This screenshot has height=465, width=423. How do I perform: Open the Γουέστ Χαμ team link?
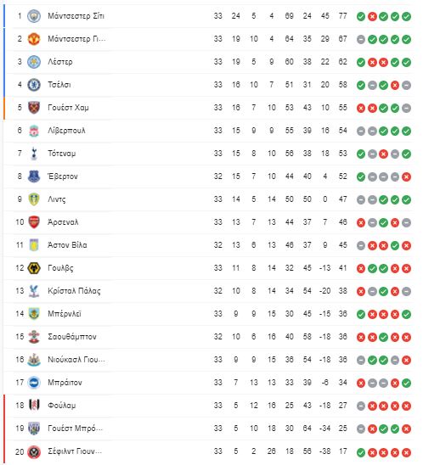pos(68,108)
